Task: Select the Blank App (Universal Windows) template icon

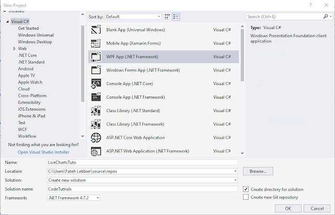Action: click(96, 29)
